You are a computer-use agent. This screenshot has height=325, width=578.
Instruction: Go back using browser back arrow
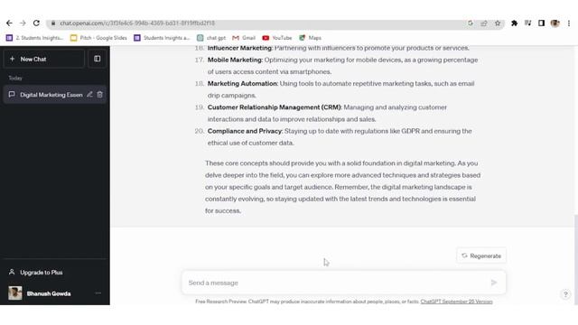click(x=9, y=23)
